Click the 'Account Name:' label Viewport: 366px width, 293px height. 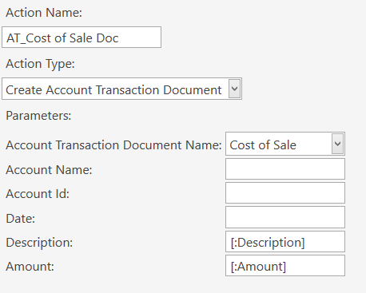pos(49,170)
